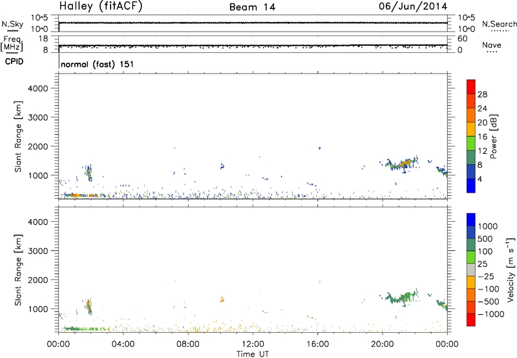Click the gray segment of Velocity colorbar

(471, 270)
